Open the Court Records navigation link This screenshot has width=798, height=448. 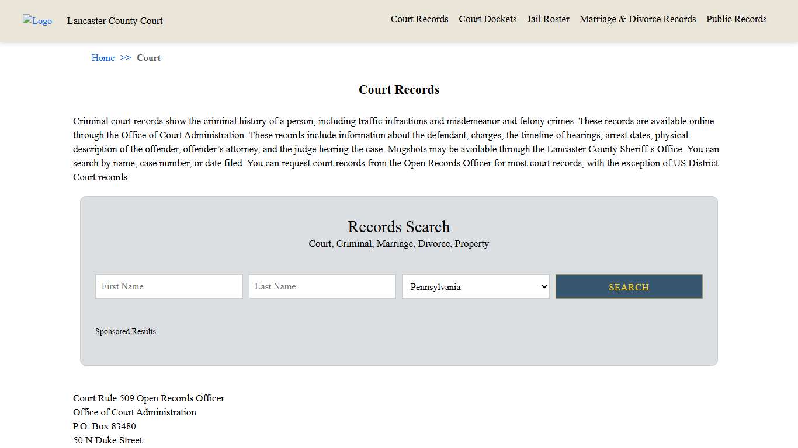pyautogui.click(x=419, y=19)
